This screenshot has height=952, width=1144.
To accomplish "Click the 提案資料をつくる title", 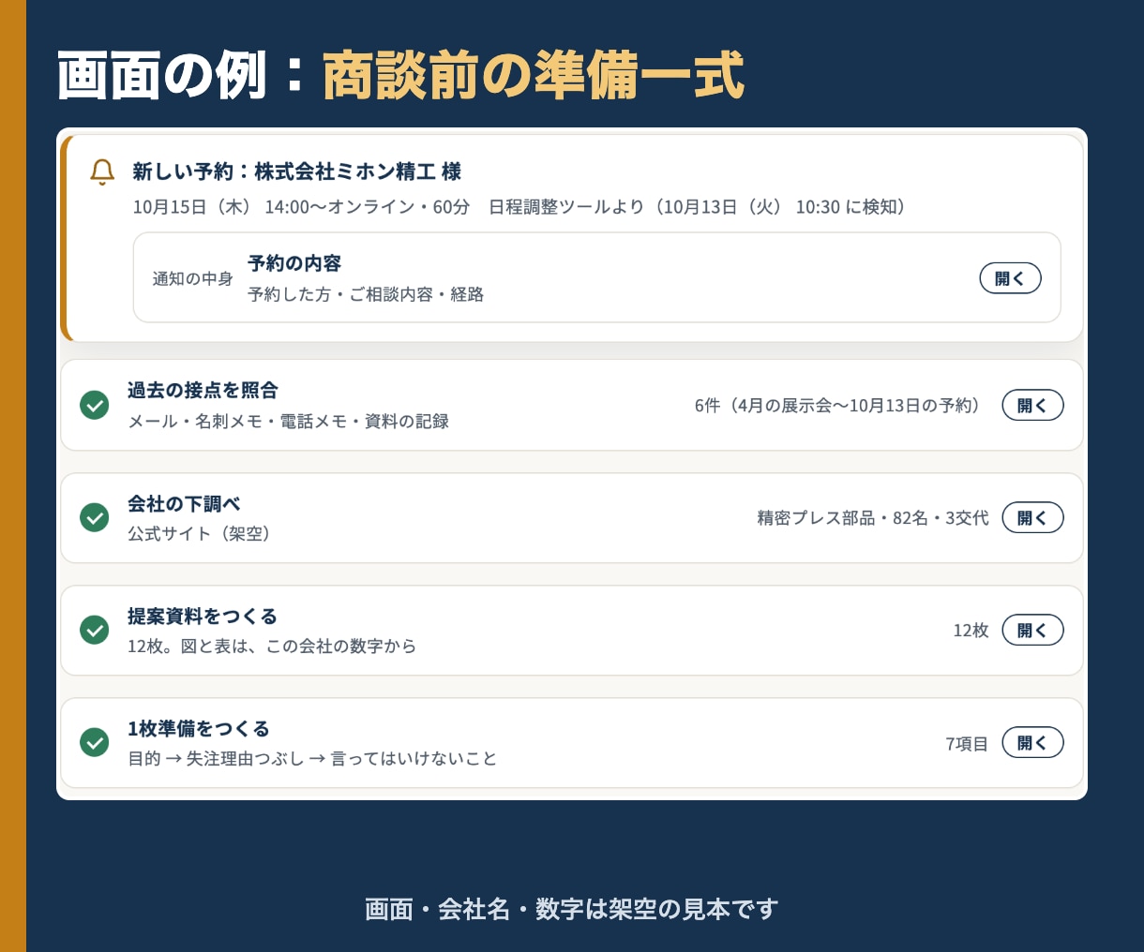I will tap(203, 616).
